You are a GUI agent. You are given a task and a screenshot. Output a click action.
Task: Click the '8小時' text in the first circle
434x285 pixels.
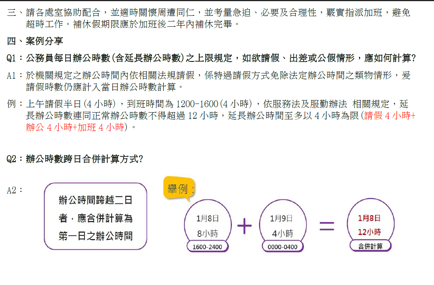click(208, 233)
